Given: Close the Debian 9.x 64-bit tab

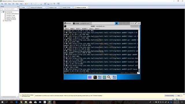Looking at the screenshot, I should point(87,8).
